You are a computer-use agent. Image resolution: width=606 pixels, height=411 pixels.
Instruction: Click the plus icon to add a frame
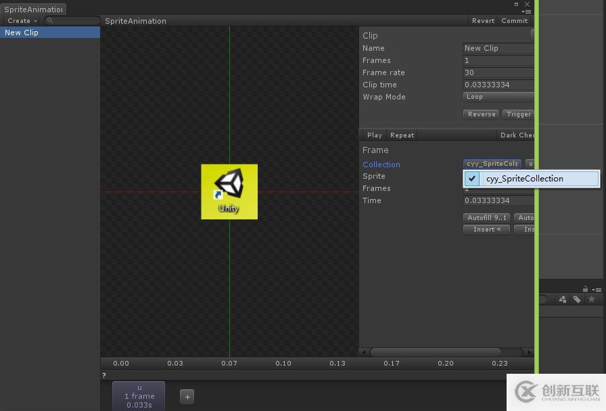point(187,397)
